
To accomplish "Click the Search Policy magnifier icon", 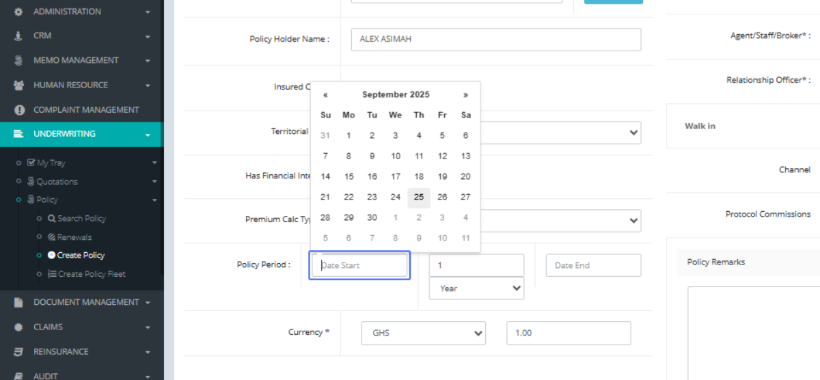I will (52, 219).
